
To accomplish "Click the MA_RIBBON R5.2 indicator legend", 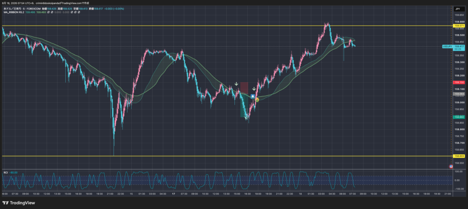I will (x=14, y=12).
